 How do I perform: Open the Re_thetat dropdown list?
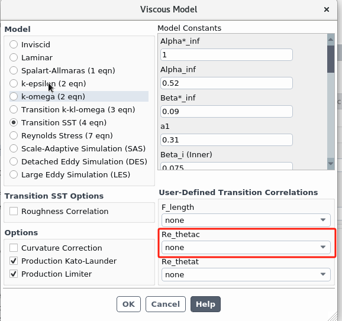[x=246, y=274]
